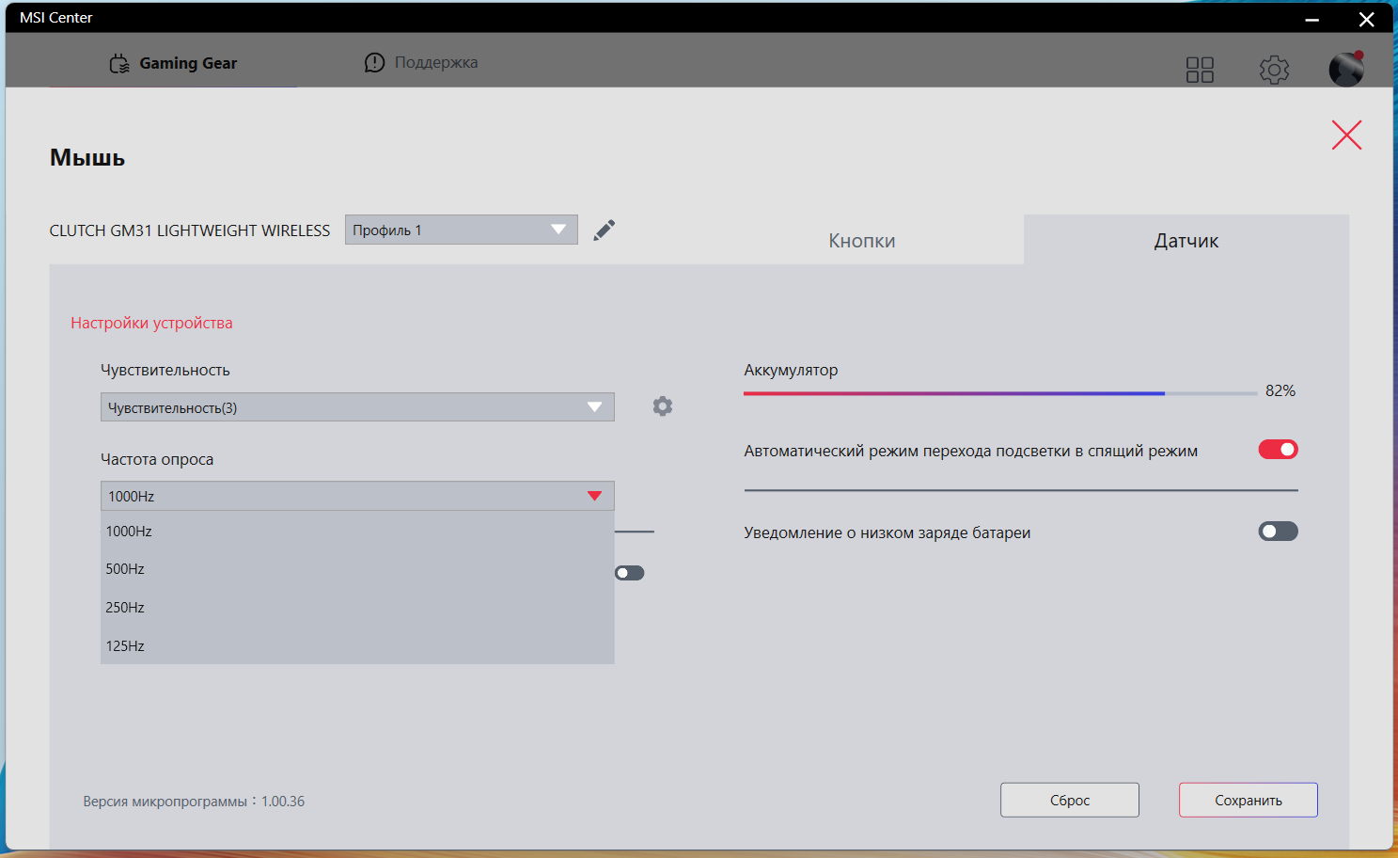
Task: Minimize the MSI Center window
Action: point(1312,19)
